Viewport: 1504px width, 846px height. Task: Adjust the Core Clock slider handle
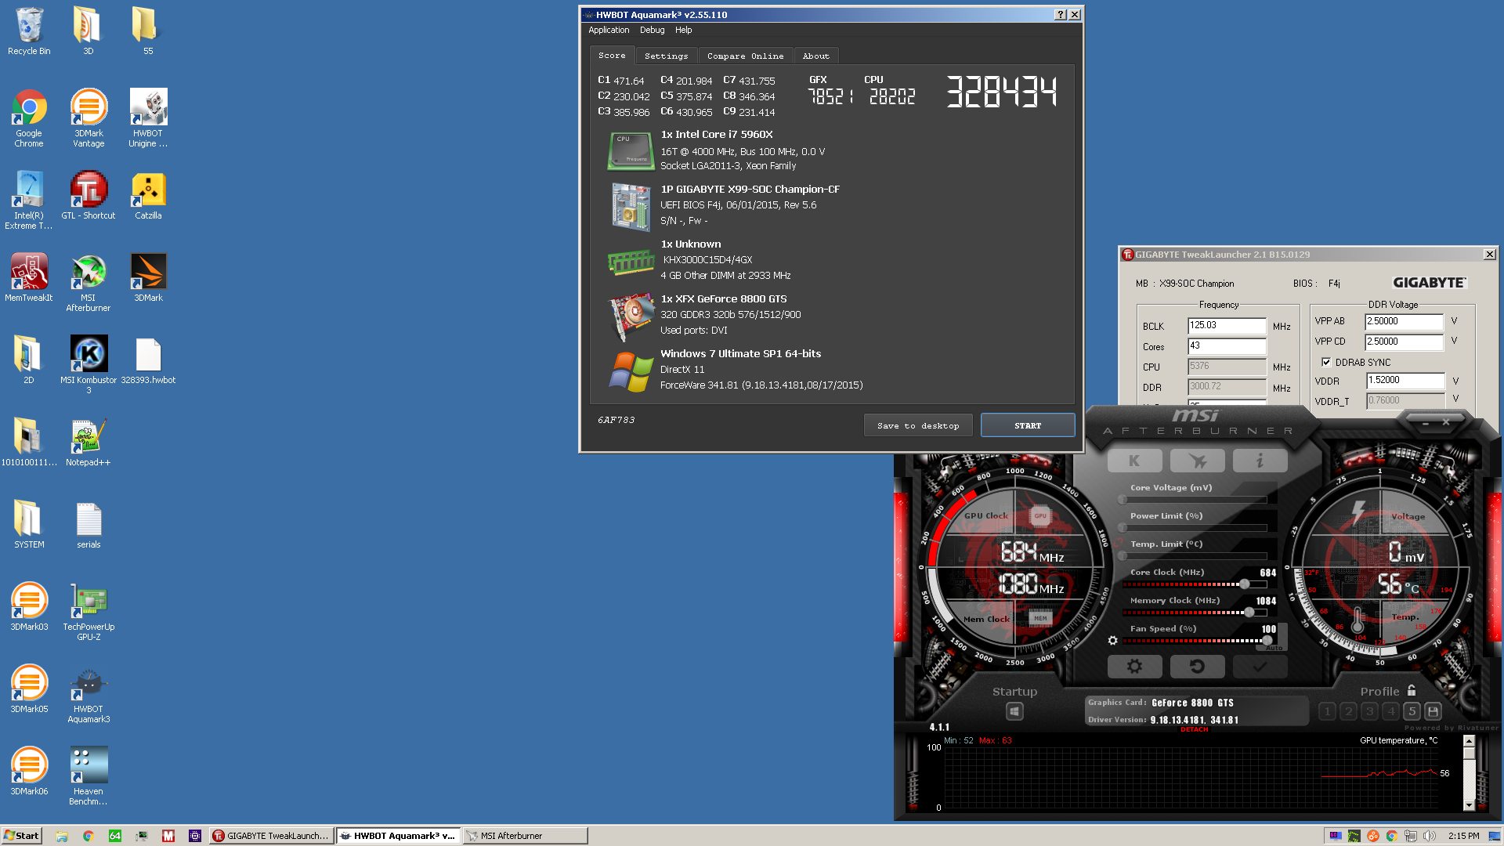click(1244, 584)
